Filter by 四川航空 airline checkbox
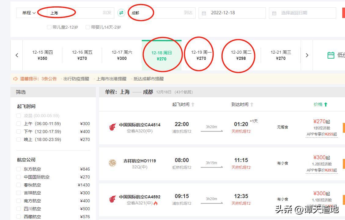The width and height of the screenshot is (345, 220). click(19, 209)
